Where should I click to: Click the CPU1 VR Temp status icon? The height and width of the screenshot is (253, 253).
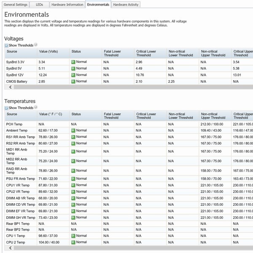point(73,185)
